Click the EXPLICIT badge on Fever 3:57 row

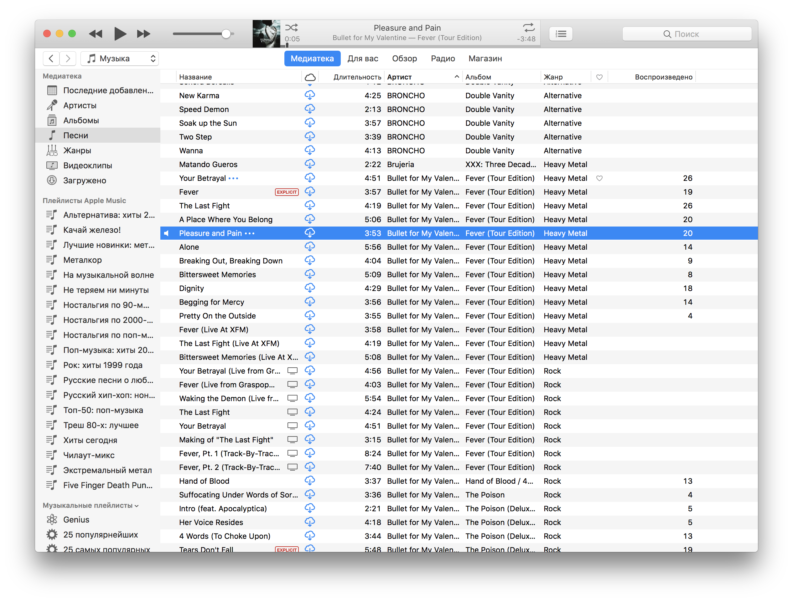[287, 192]
